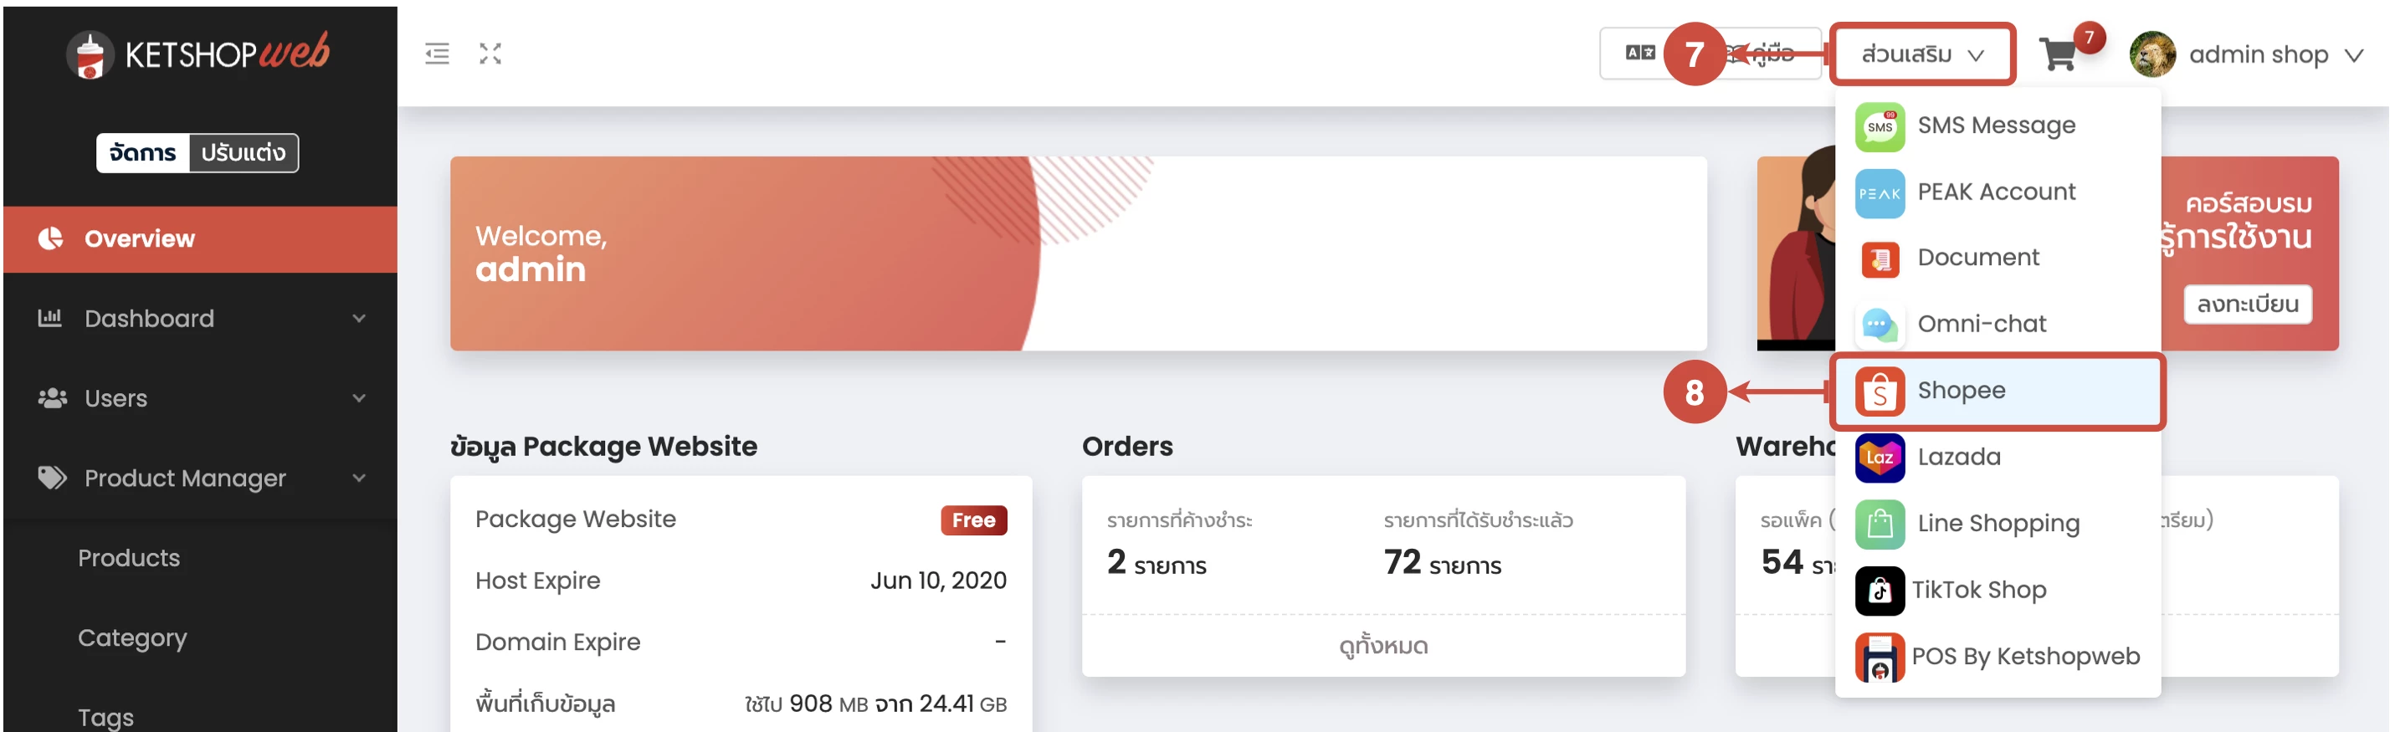2395x732 pixels.
Task: Click the ลงทะเบียน register button
Action: click(2247, 305)
